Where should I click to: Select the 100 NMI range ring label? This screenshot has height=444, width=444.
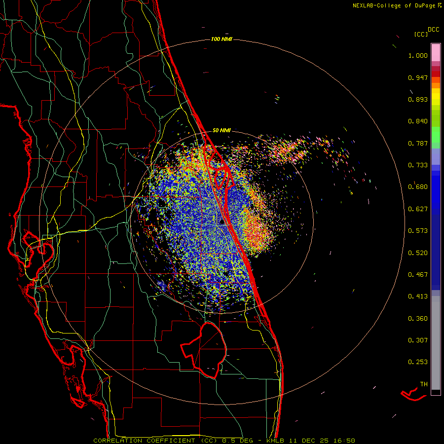(222, 39)
